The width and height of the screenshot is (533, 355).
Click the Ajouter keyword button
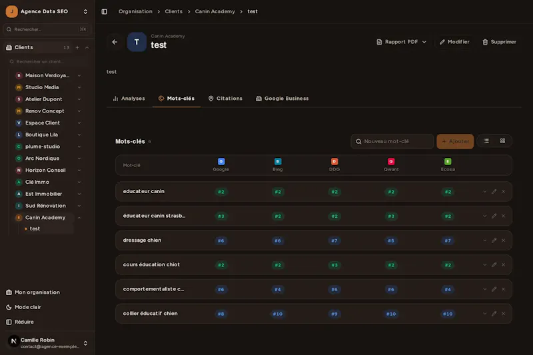click(x=455, y=141)
